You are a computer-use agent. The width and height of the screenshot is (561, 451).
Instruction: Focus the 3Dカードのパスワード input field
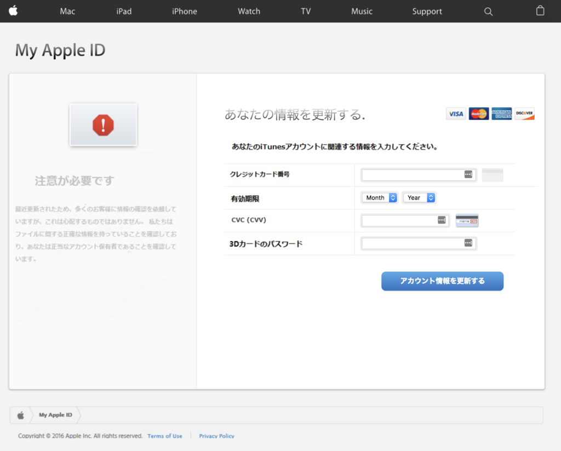[x=419, y=243]
